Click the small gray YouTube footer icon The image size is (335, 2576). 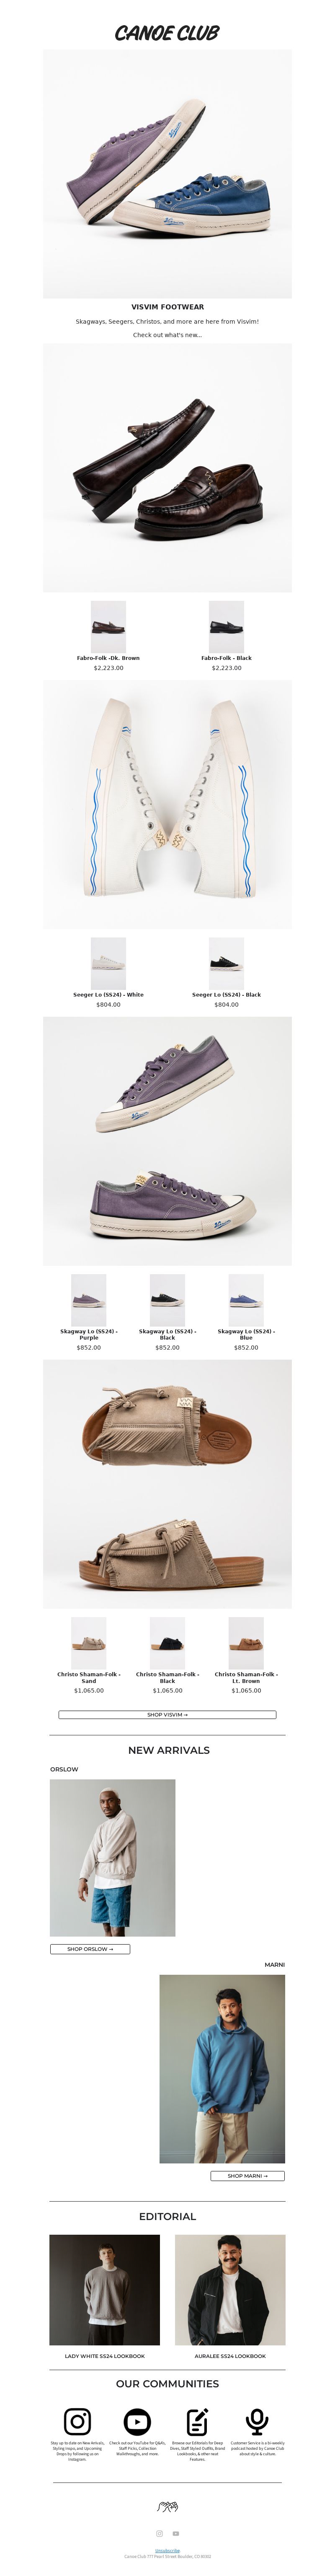point(176,2532)
